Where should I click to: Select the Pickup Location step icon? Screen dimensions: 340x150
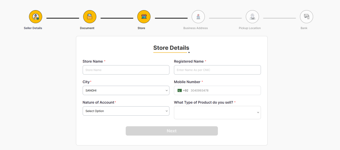click(x=252, y=17)
